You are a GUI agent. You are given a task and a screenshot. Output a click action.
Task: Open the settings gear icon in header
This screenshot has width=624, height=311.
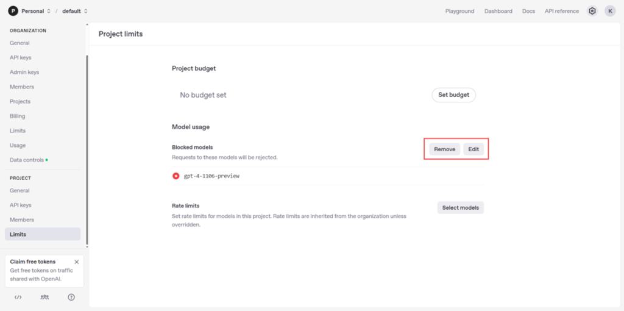pos(592,11)
